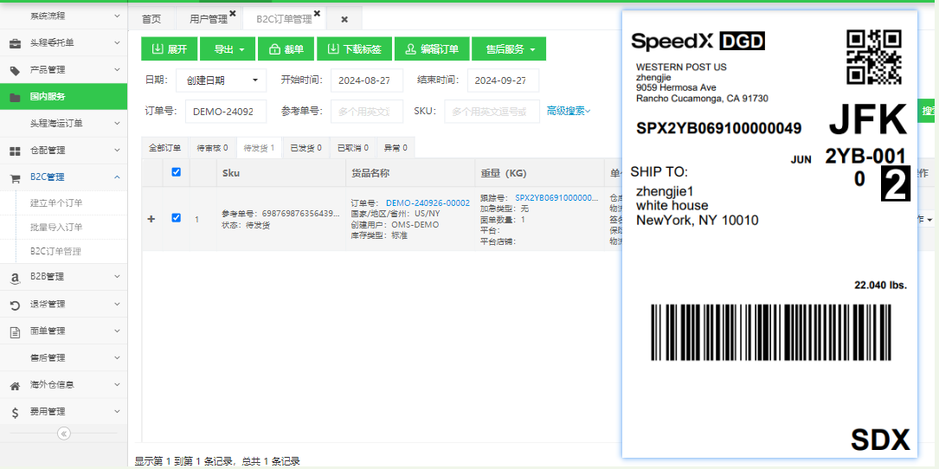This screenshot has height=469, width=939.
Task: Expand 高级搜索 advanced search options
Action: [569, 111]
